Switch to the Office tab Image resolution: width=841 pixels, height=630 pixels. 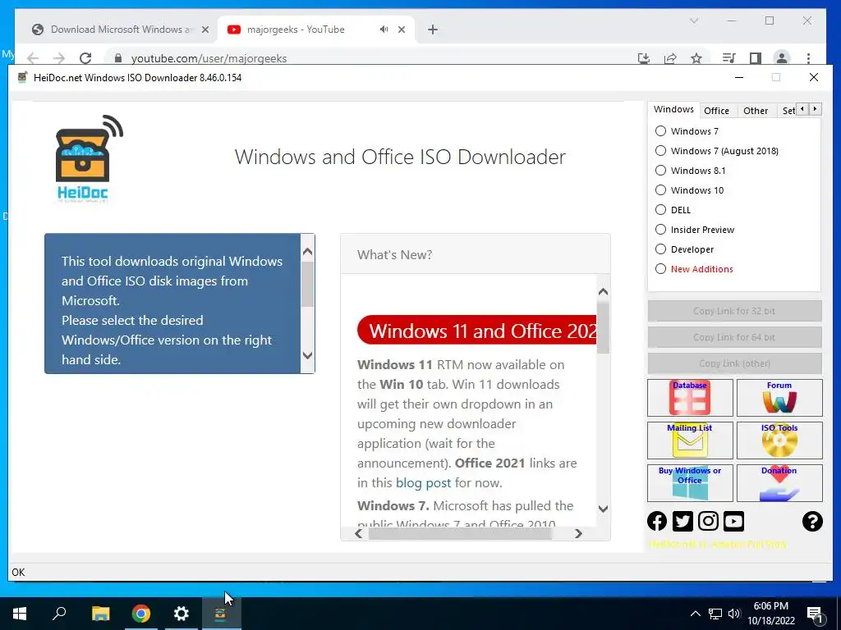(x=716, y=111)
